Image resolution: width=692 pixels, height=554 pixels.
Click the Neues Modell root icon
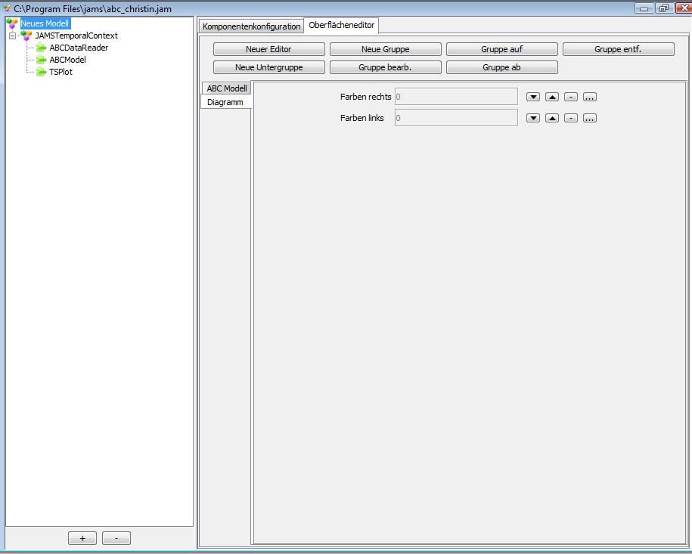tap(12, 23)
